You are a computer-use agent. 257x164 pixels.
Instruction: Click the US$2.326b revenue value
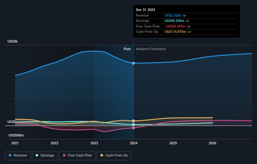[x=173, y=15]
